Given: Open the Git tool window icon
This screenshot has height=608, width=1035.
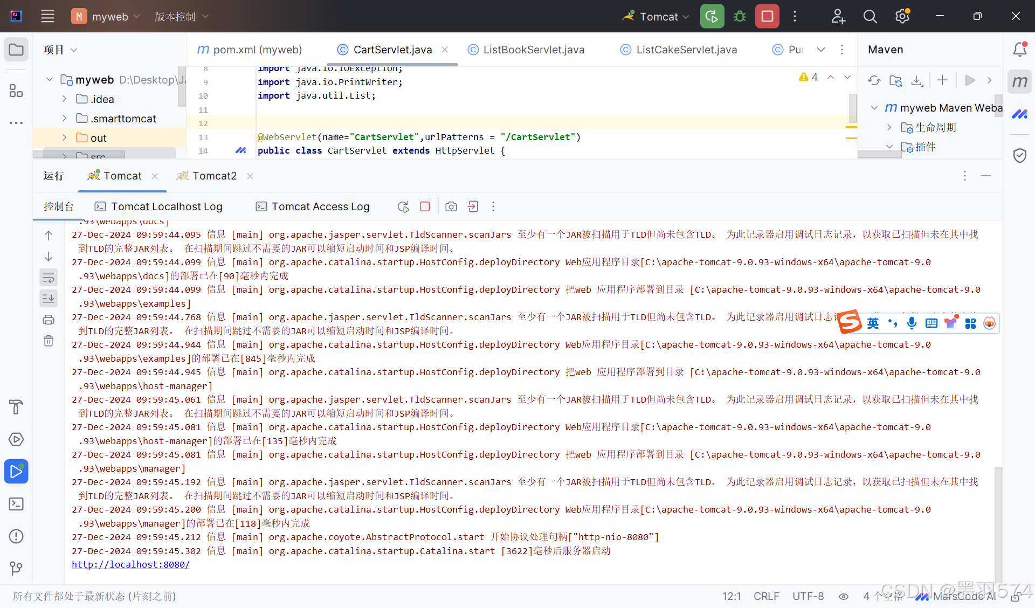Looking at the screenshot, I should click(16, 568).
